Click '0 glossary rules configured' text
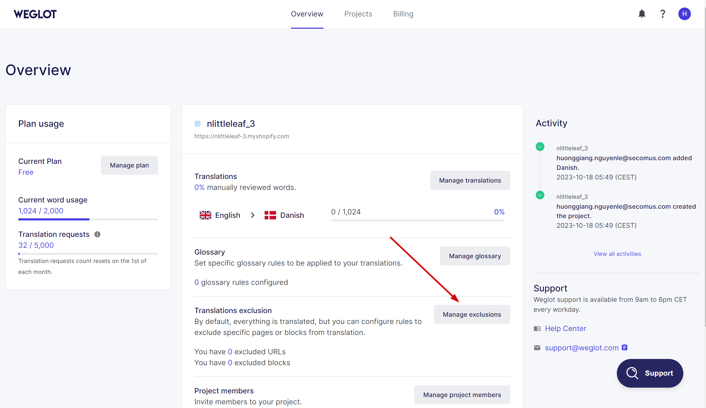 [x=241, y=282]
